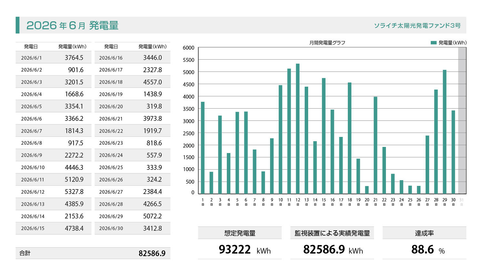
Task: Click the day 29 bar in the graph
Action: [445, 132]
